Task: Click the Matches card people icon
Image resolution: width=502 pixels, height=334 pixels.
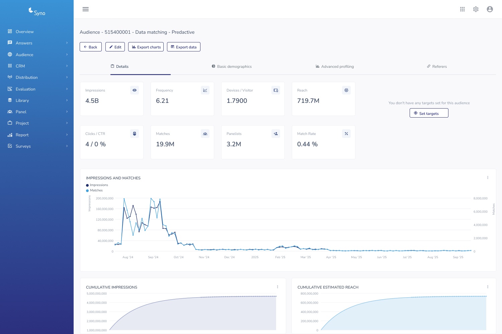Action: click(205, 134)
